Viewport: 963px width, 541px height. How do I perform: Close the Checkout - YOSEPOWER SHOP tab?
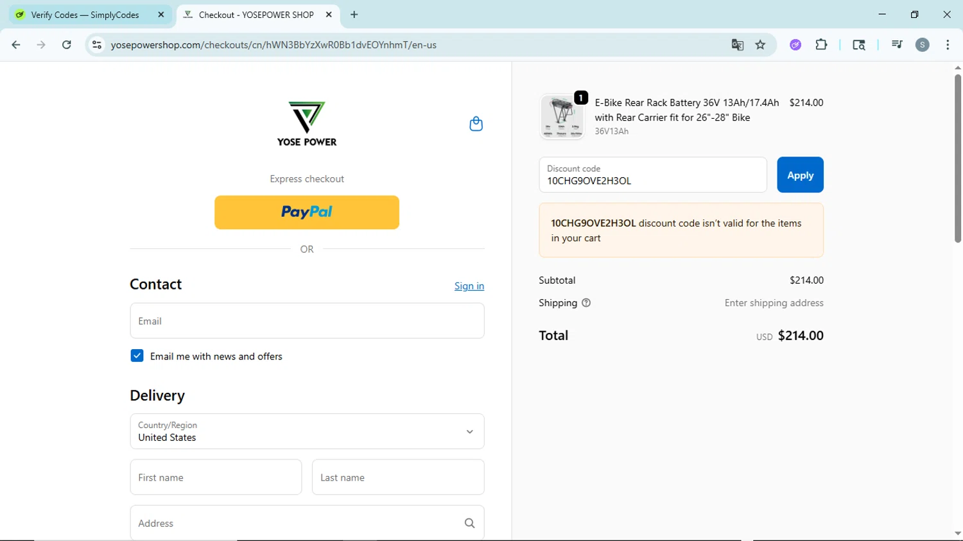(x=329, y=15)
